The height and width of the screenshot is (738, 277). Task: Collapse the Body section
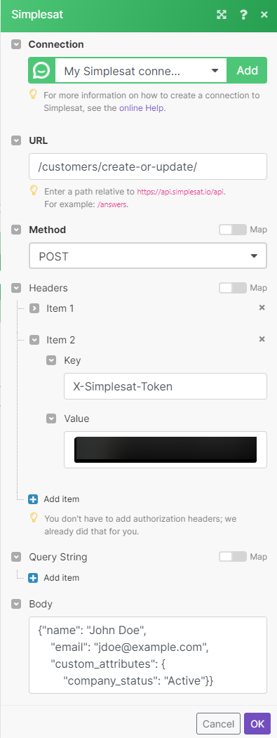click(16, 604)
